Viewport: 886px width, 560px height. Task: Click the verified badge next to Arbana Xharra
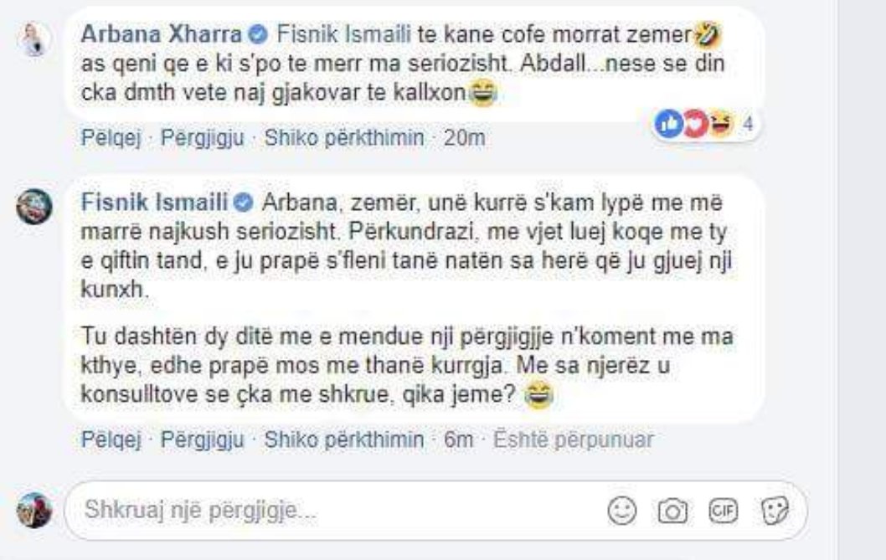[x=260, y=35]
